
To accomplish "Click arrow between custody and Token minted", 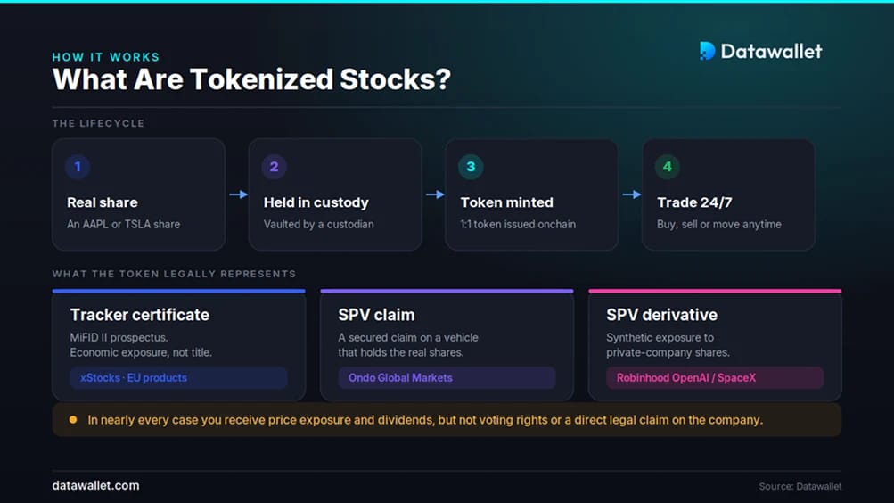I will [x=435, y=194].
